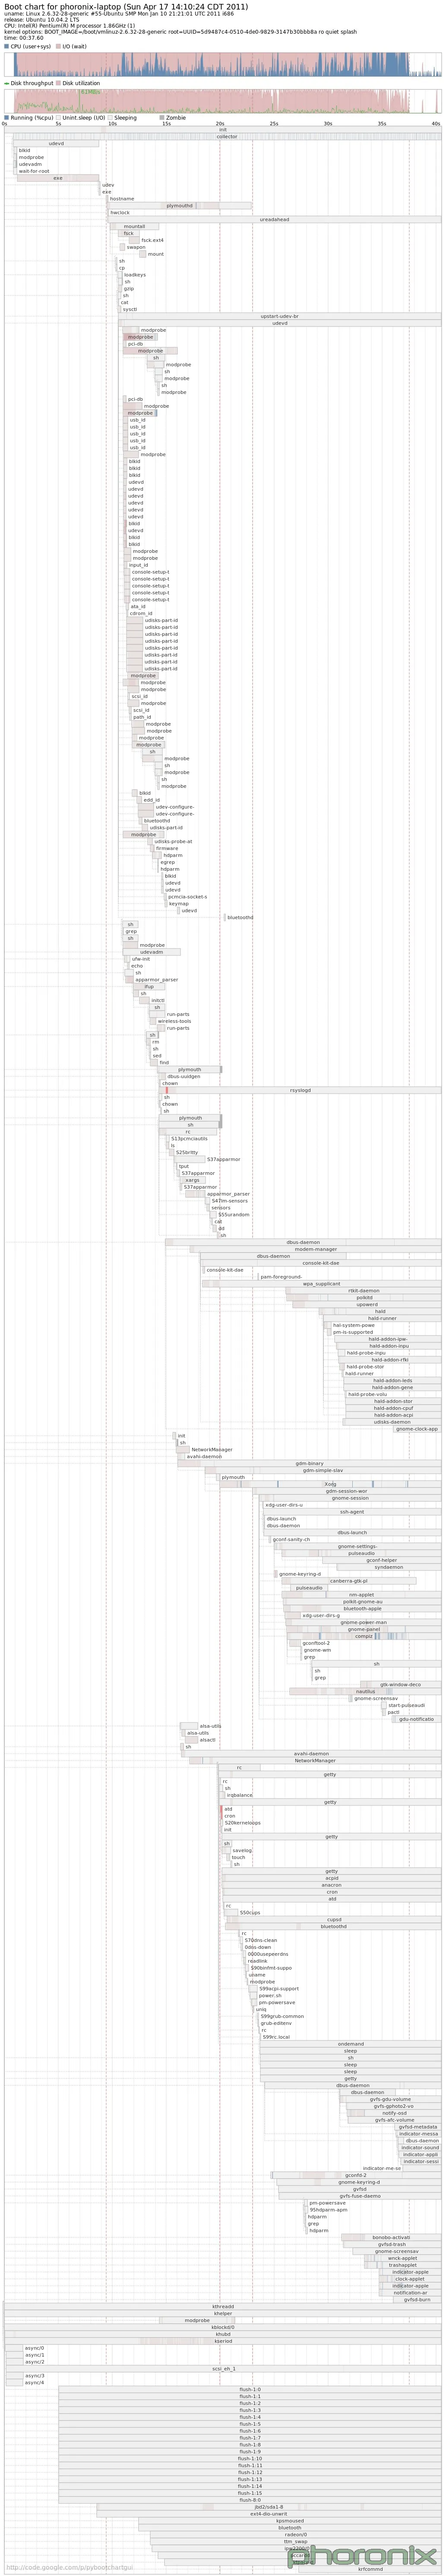Select the 'modem-manager' process bar
The image size is (446, 2576).
coord(316,1249)
